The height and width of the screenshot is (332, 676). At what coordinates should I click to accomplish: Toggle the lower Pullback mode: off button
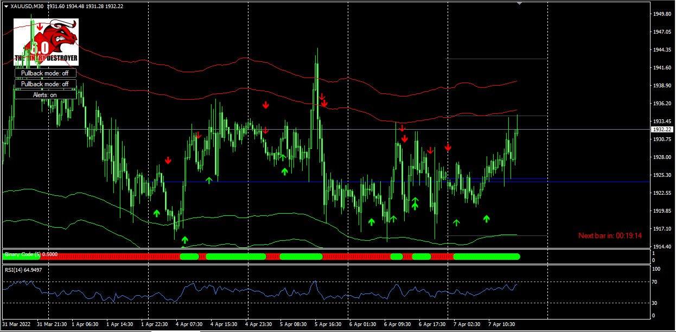45,84
